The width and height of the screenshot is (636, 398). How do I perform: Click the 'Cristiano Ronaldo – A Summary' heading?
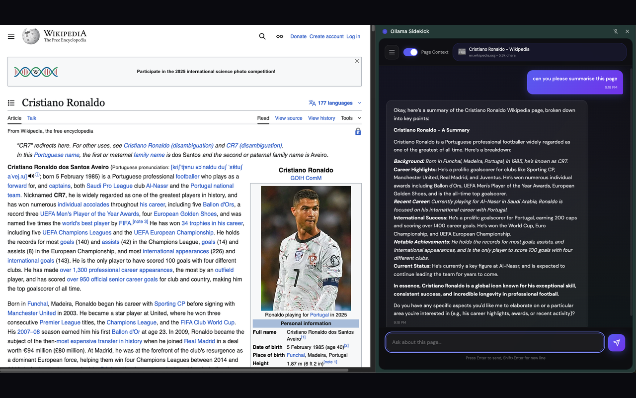tap(431, 130)
